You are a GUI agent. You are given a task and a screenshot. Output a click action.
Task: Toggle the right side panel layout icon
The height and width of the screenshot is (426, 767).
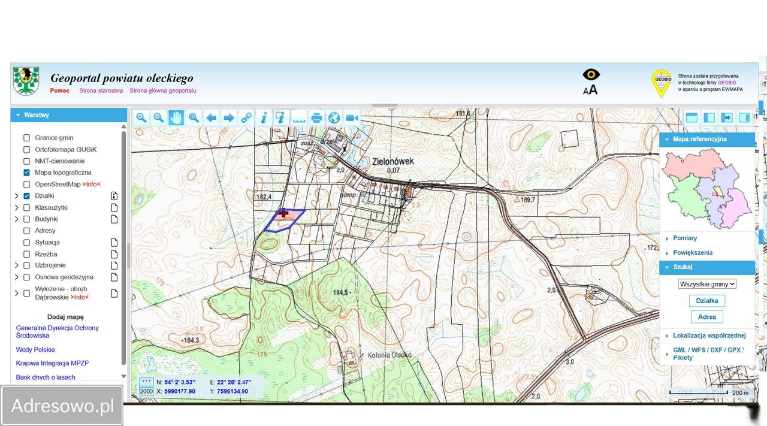744,117
